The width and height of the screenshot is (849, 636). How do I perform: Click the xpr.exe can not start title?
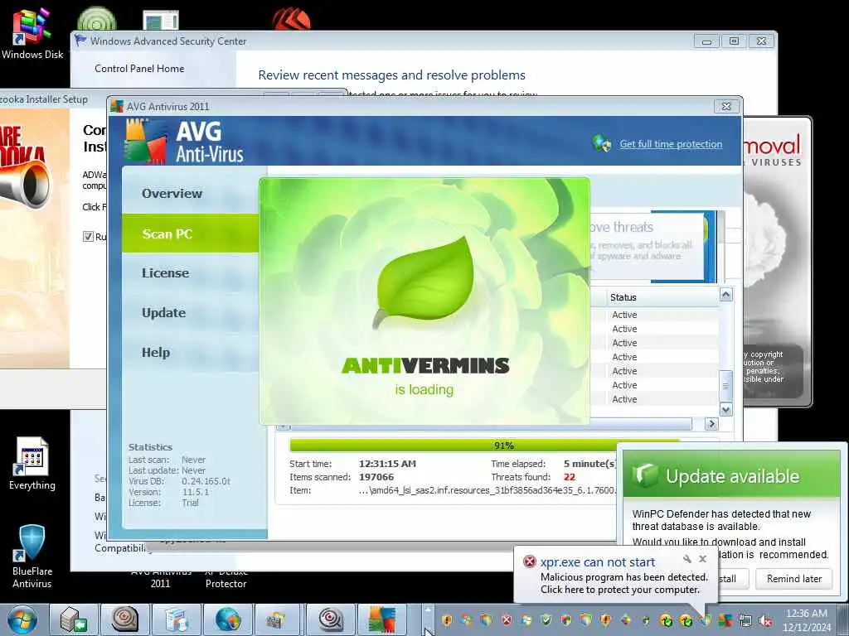pyautogui.click(x=597, y=562)
